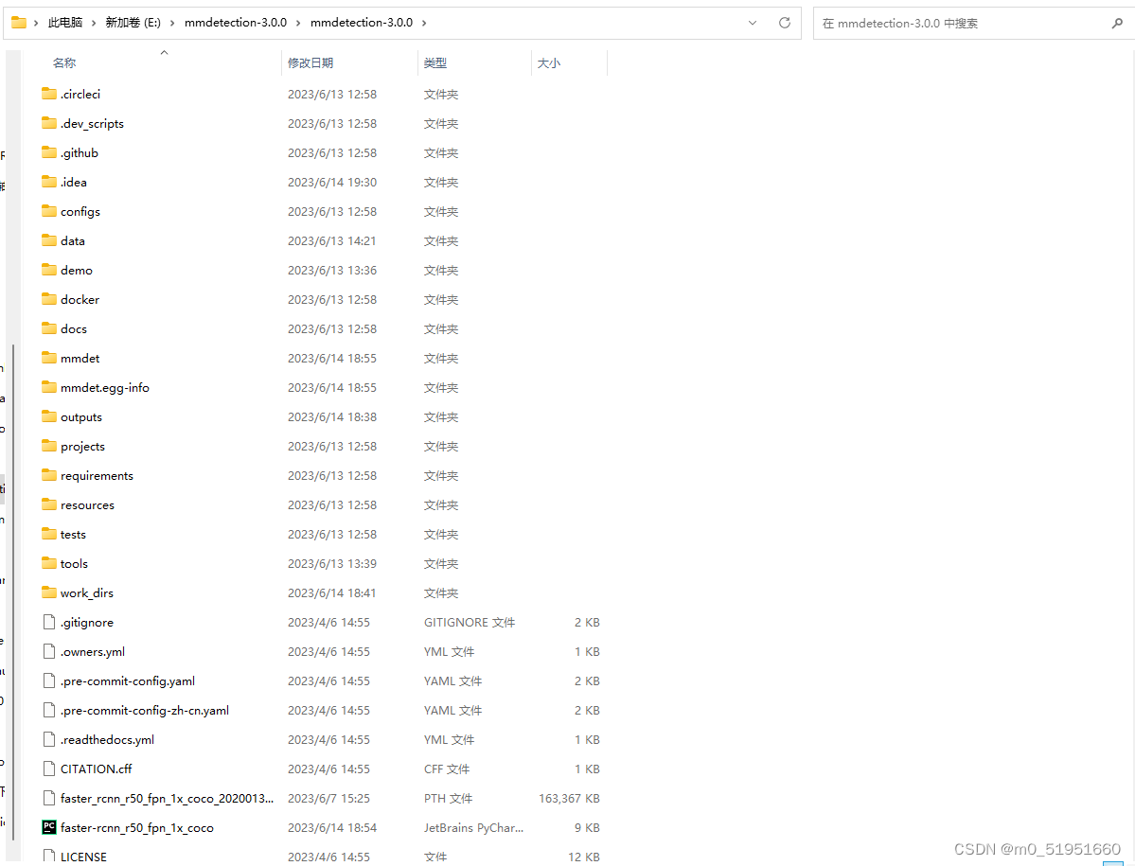The width and height of the screenshot is (1135, 866).
Task: Go to 新加卷 (E:) in the breadcrumb
Action: click(x=133, y=23)
